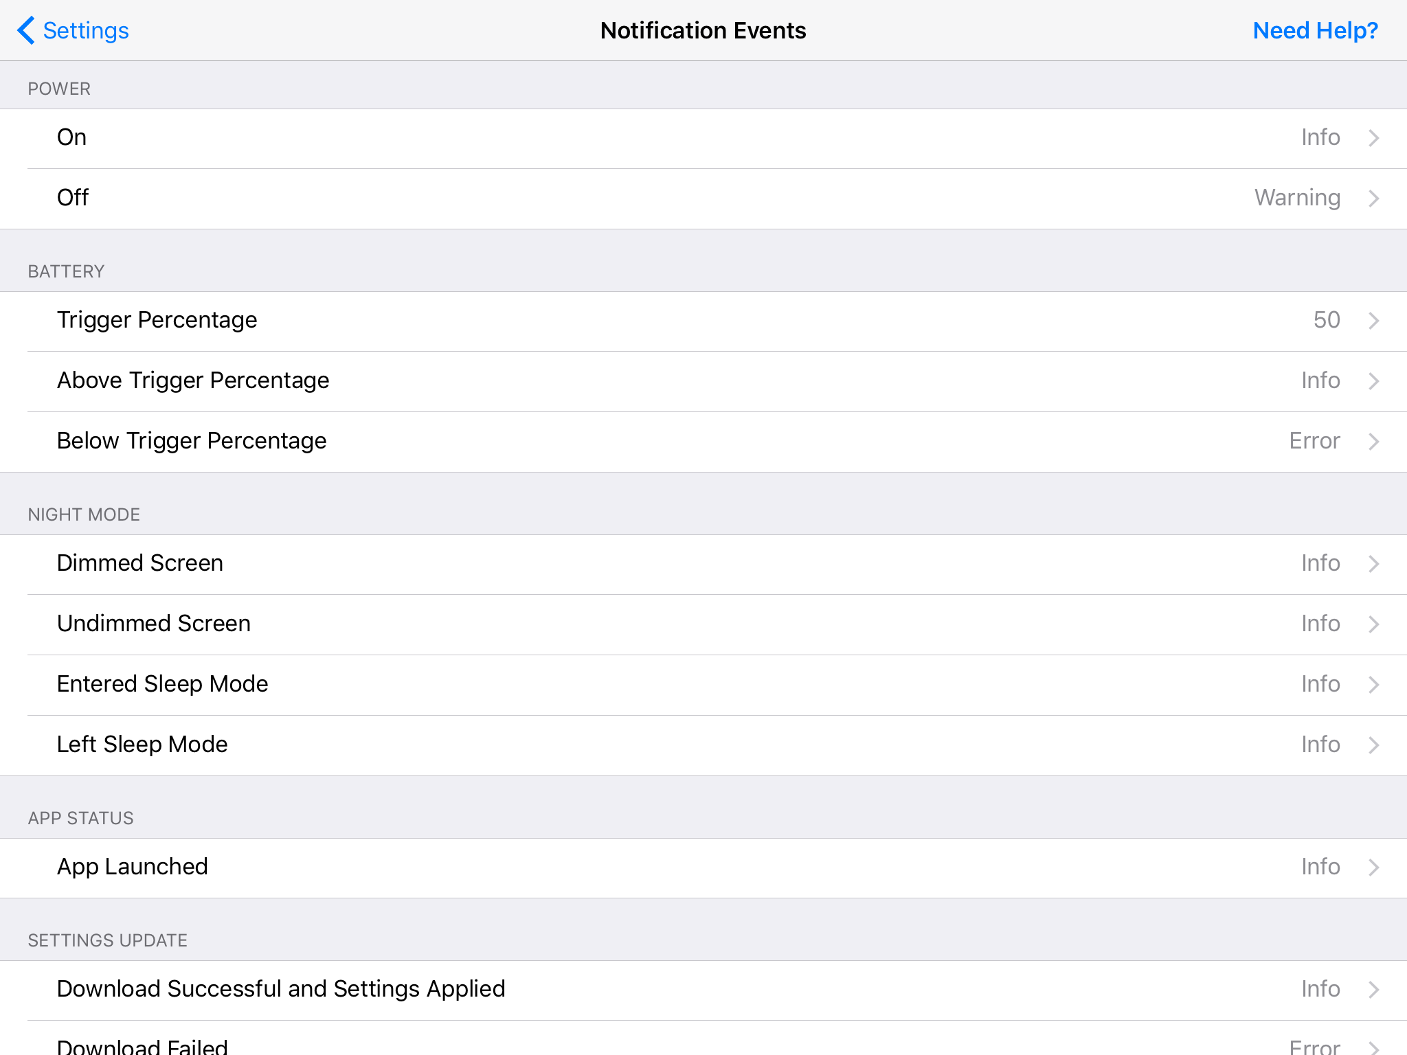Open App Launched notification settings
This screenshot has width=1407, height=1055.
pos(1373,867)
